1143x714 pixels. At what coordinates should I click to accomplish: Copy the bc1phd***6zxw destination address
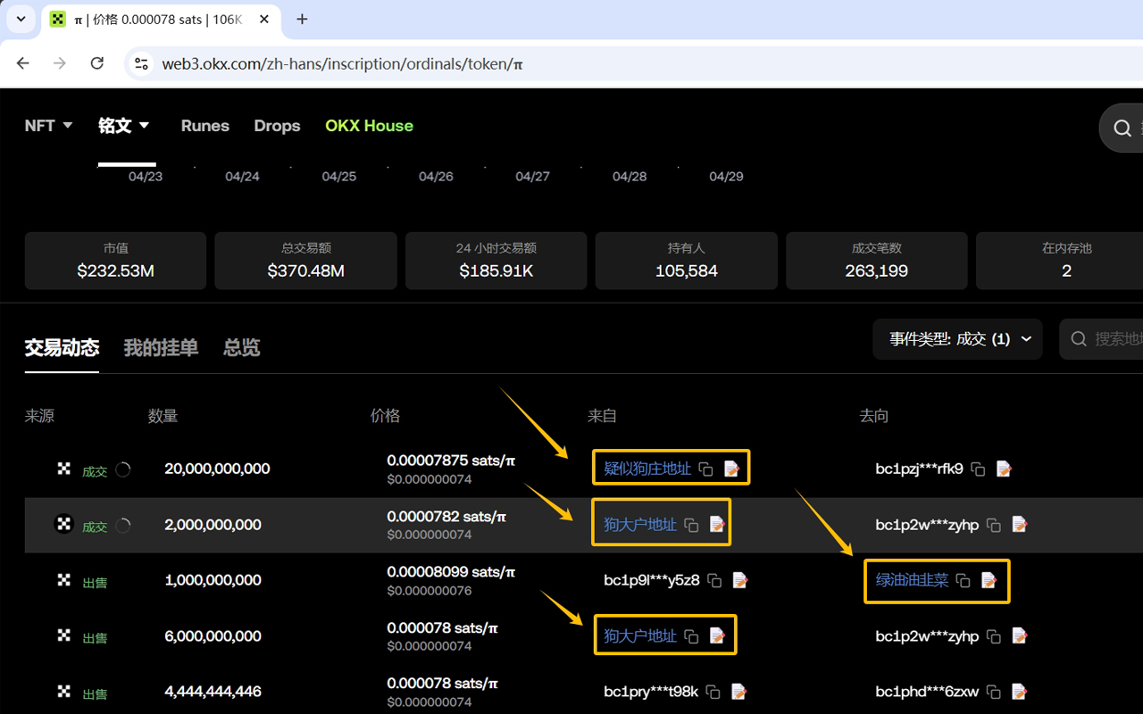click(994, 692)
